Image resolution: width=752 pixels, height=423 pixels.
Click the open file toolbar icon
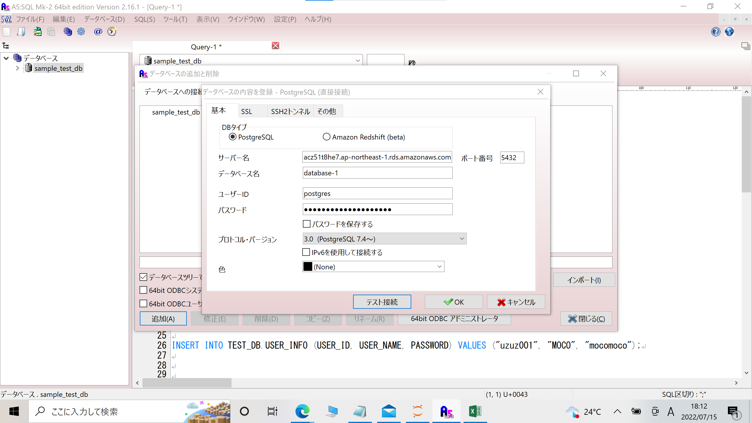click(x=21, y=31)
